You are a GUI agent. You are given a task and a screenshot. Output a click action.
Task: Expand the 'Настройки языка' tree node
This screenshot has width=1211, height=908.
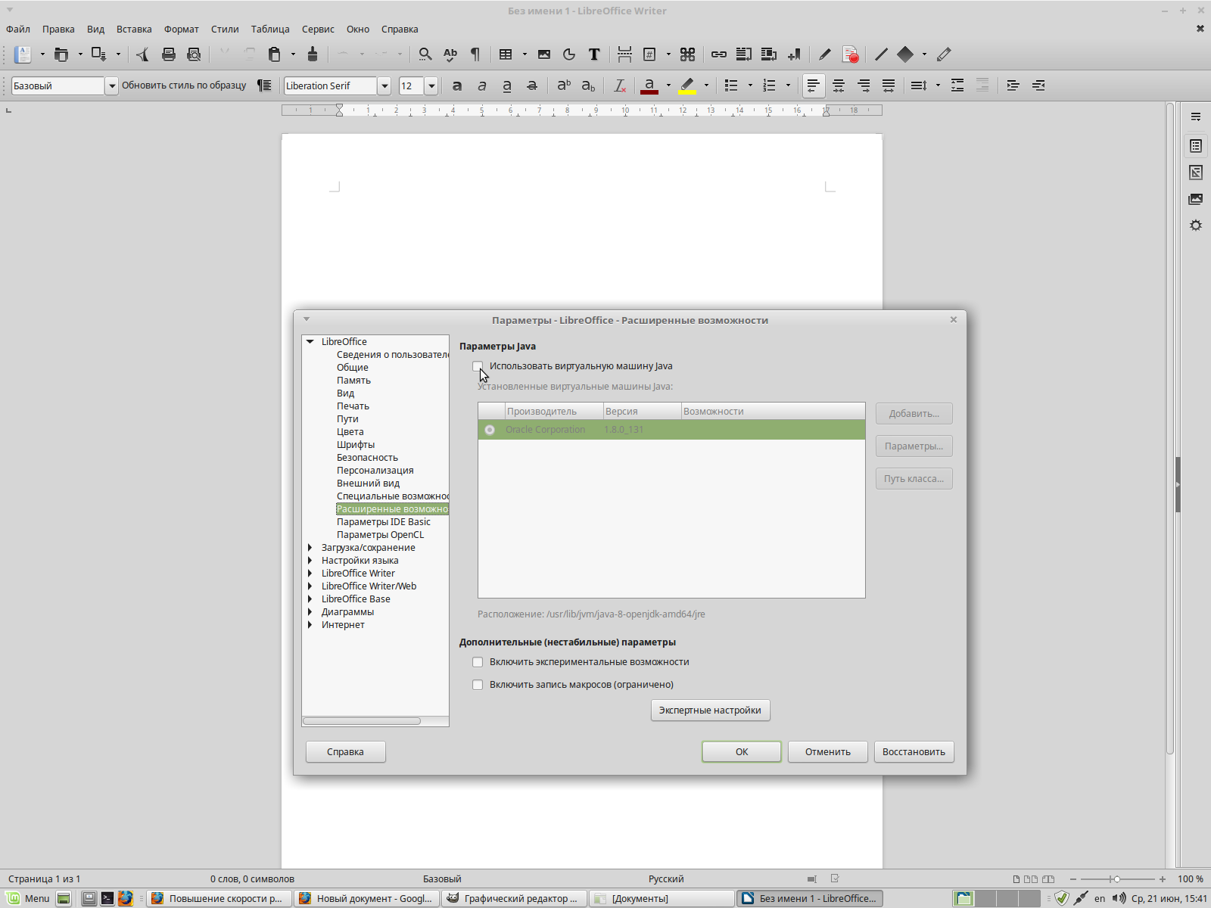coord(310,561)
